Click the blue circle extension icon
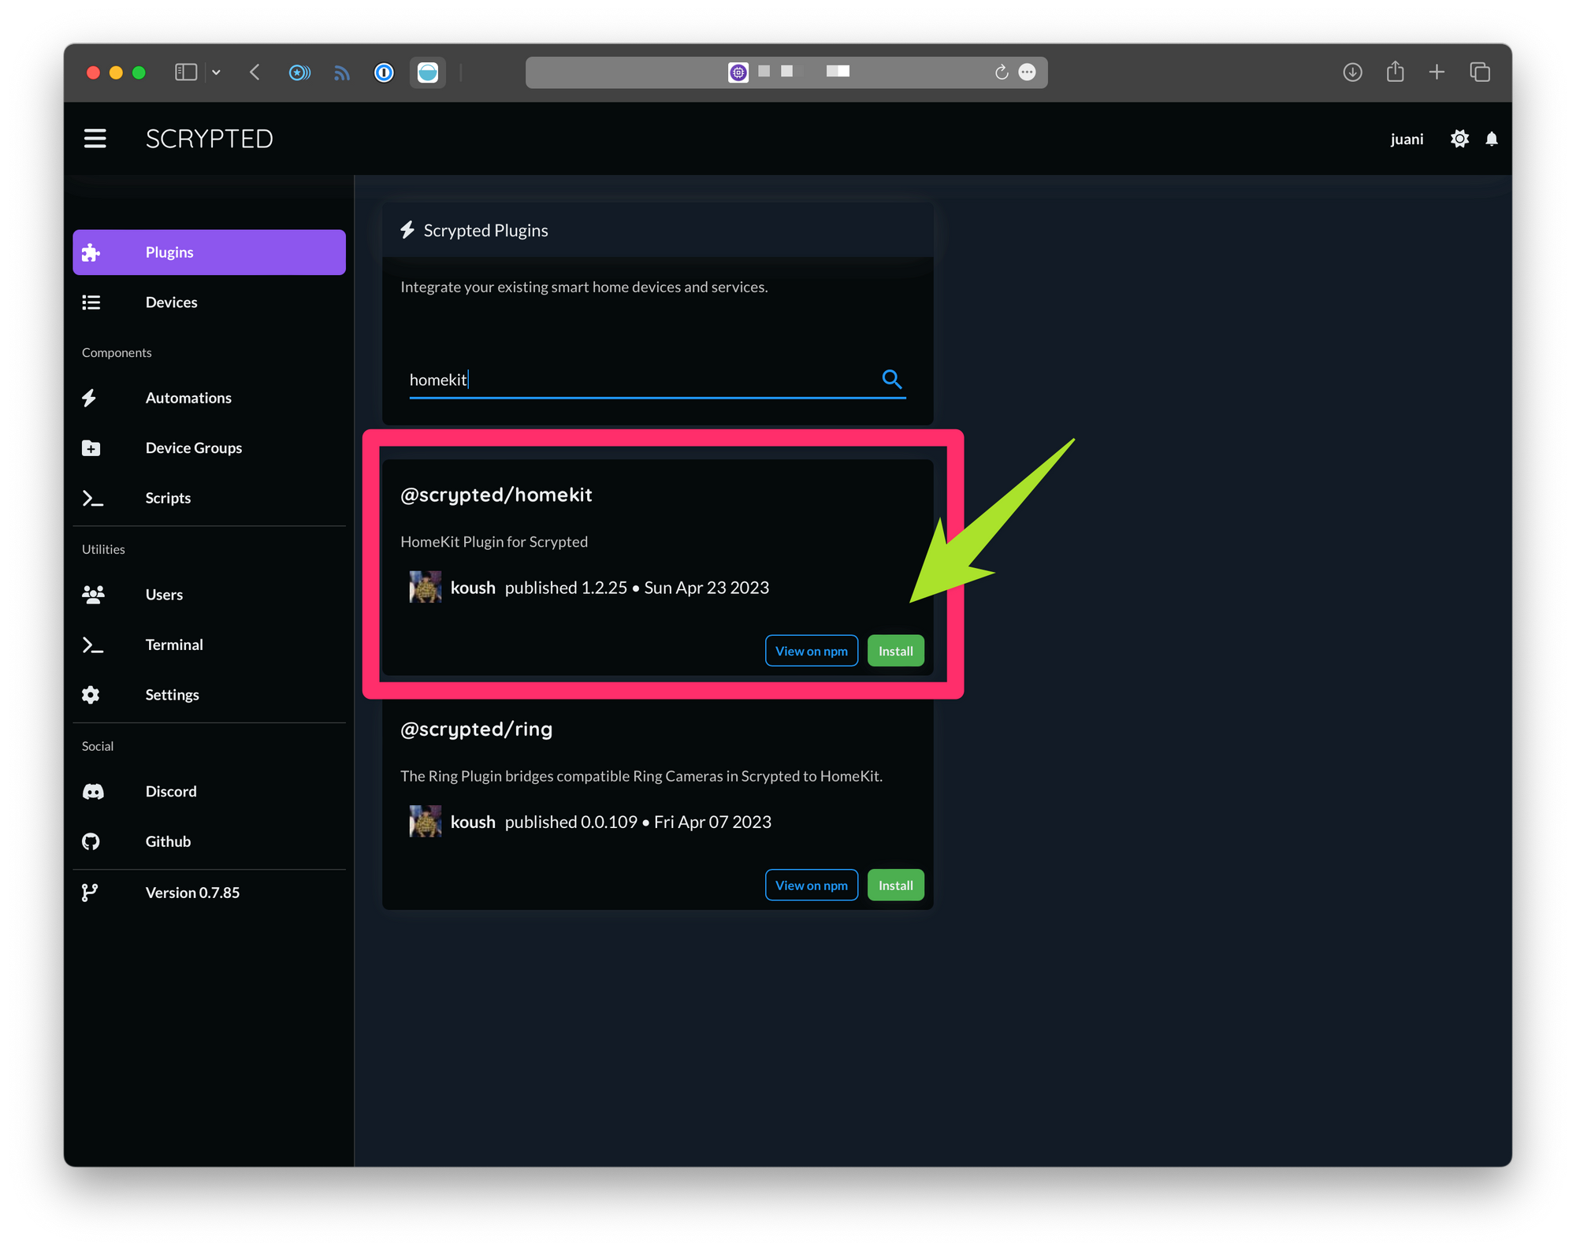Viewport: 1576px width, 1251px height. pyautogui.click(x=428, y=72)
